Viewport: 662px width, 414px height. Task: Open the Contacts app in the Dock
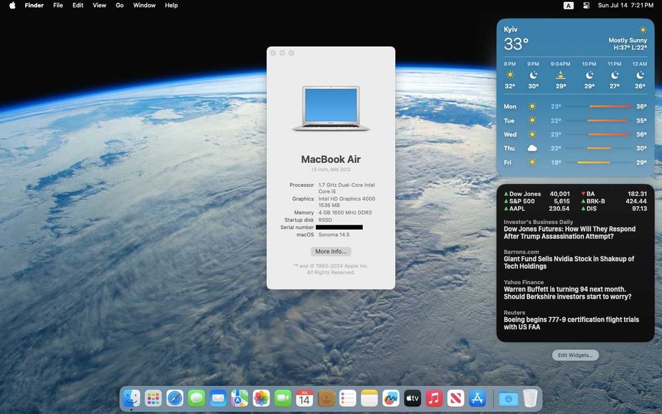click(326, 398)
